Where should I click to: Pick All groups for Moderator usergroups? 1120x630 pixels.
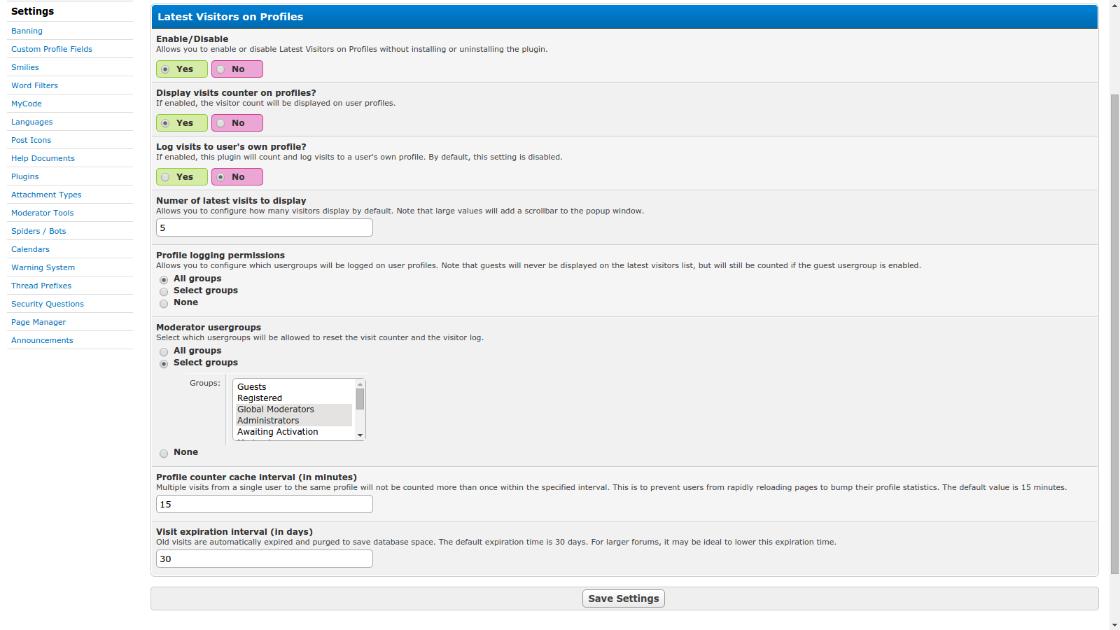point(164,352)
